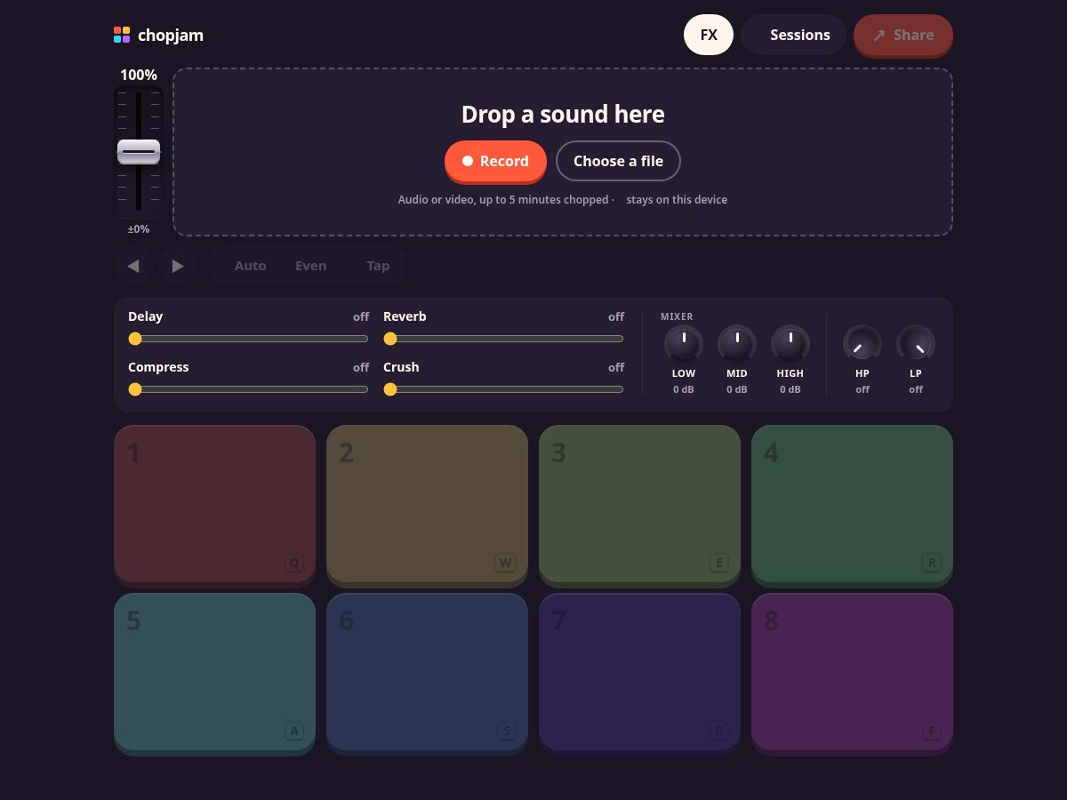Image resolution: width=1067 pixels, height=800 pixels.
Task: Click Choose a file
Action: 618,161
